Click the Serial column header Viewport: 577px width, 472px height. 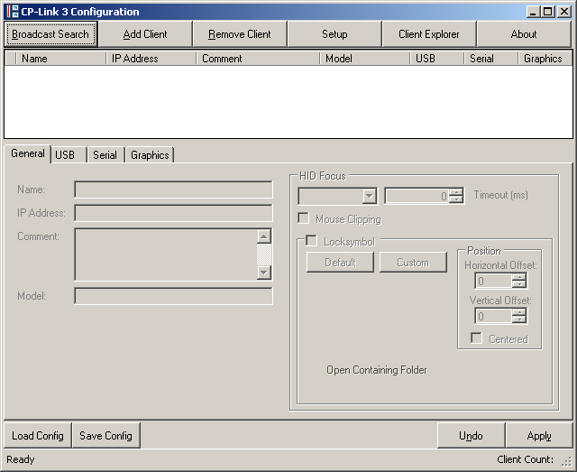[490, 59]
